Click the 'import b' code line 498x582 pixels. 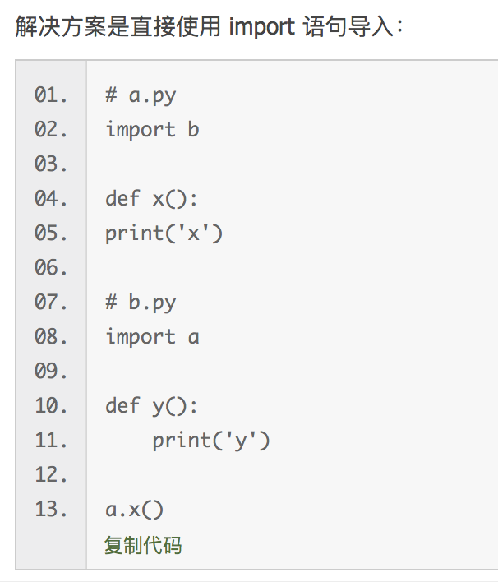[152, 130]
